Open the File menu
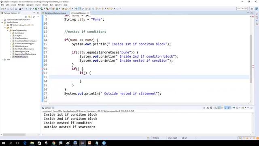Screen dimensions: 259x146 [2, 5]
